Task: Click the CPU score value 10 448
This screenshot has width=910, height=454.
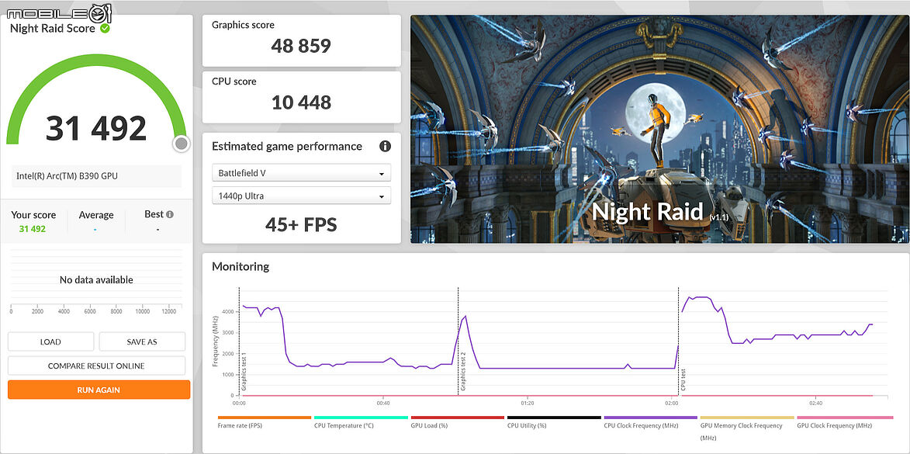Action: click(301, 102)
